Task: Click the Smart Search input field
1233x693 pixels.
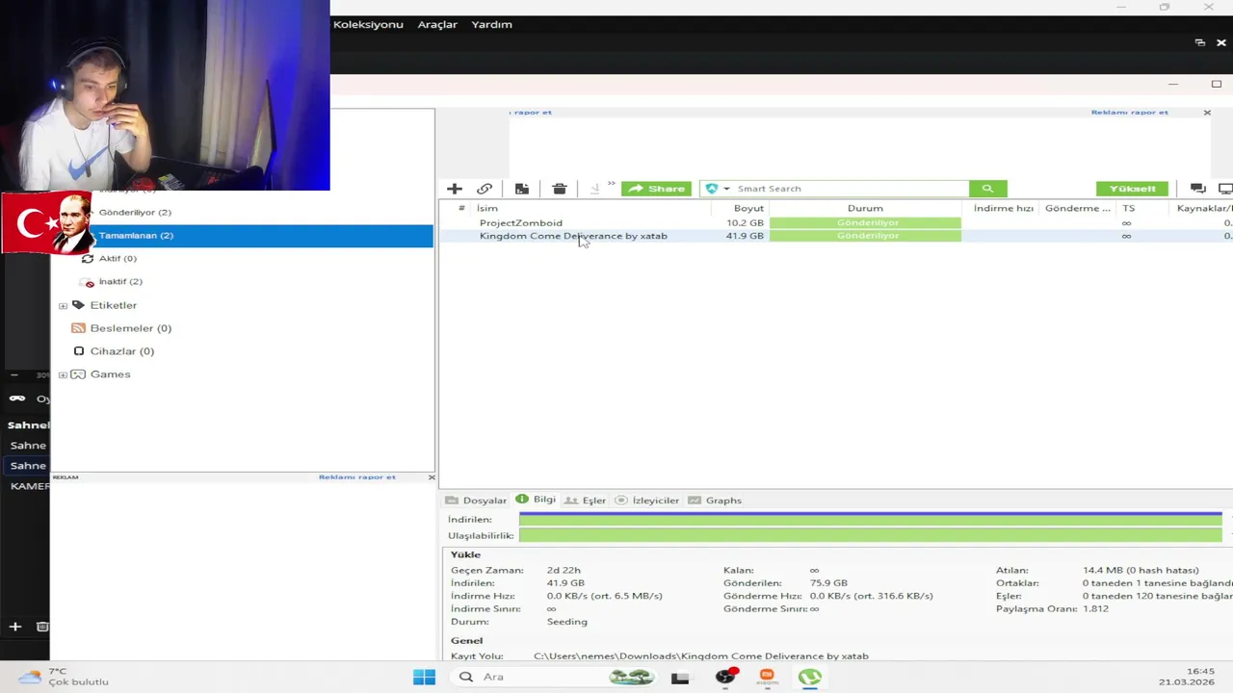Action: tap(851, 189)
